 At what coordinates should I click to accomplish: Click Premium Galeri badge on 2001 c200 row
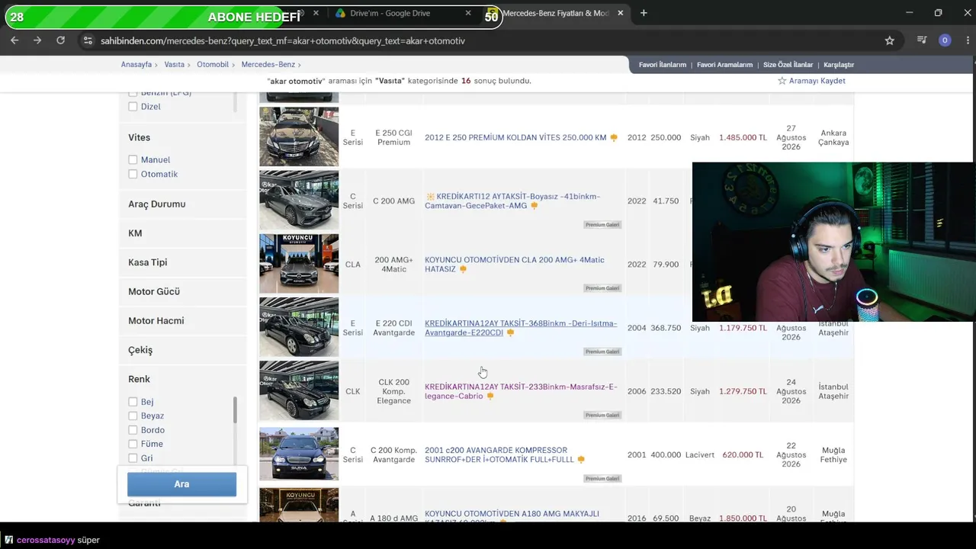point(602,479)
